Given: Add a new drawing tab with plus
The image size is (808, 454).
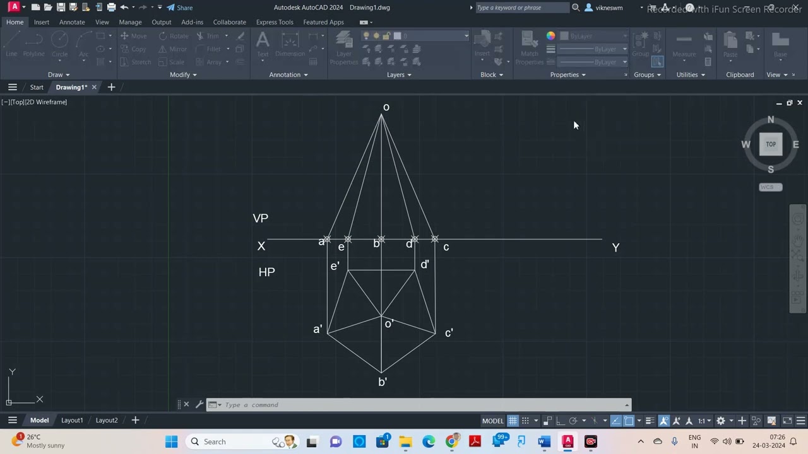Looking at the screenshot, I should click(111, 87).
